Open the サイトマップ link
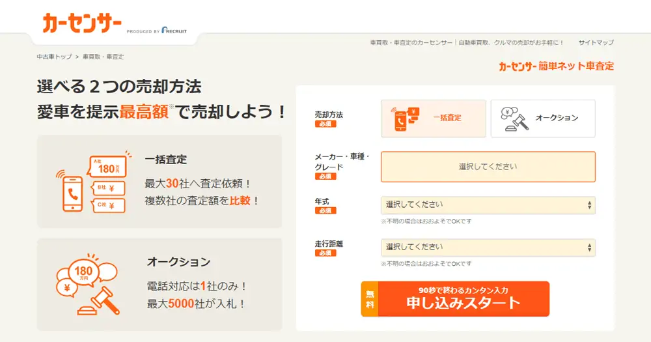Screen dimensions: 651x342 [x=596, y=42]
